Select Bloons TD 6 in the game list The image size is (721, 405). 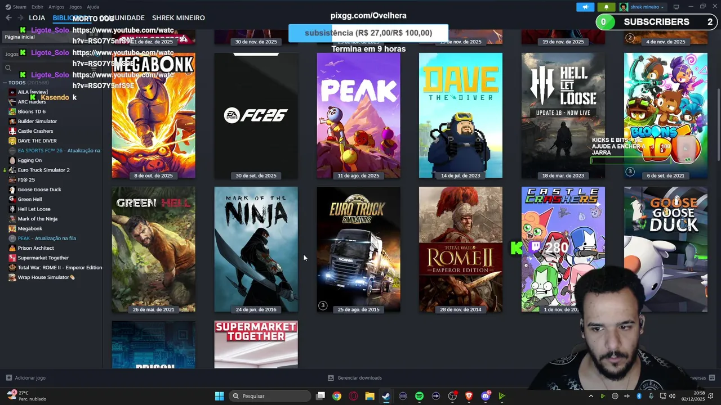32,111
